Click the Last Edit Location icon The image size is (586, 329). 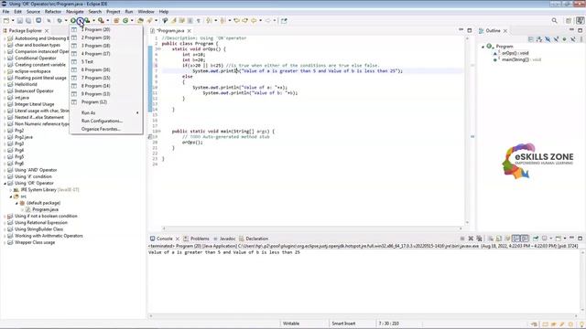[x=236, y=21]
